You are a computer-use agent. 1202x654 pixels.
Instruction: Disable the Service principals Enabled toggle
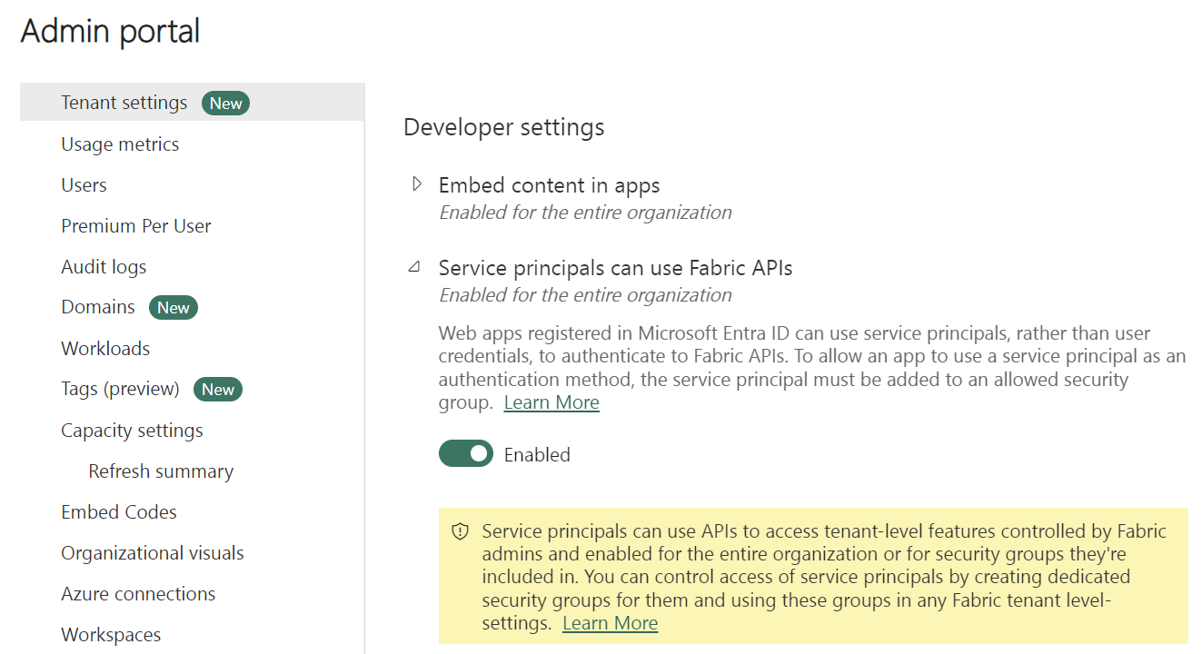466,453
